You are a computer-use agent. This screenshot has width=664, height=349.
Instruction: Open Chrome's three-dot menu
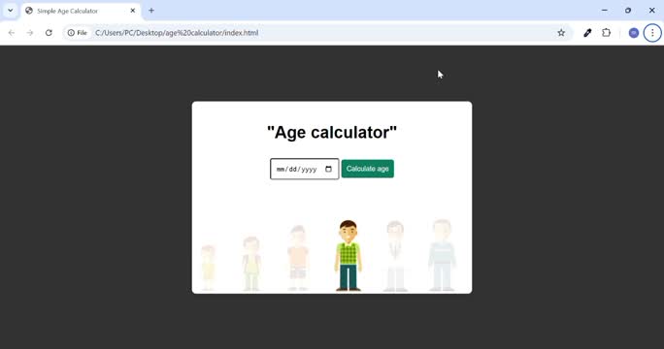tap(652, 33)
